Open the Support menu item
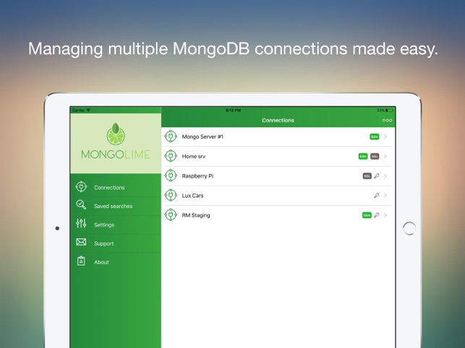 (116, 243)
